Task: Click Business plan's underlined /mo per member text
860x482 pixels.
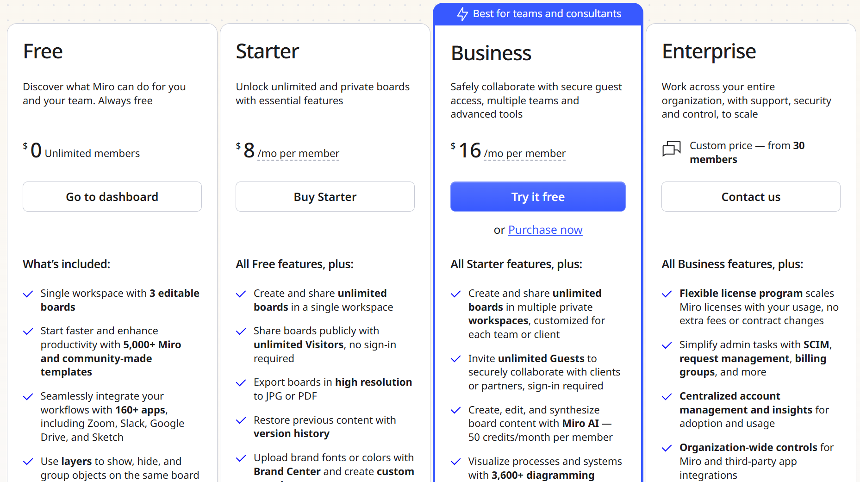Action: click(x=525, y=154)
